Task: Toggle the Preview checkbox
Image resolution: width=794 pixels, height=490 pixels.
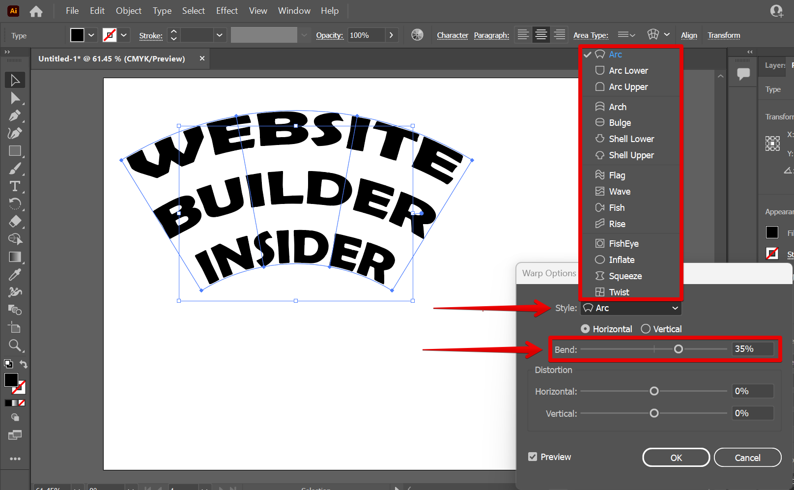Action: tap(533, 457)
